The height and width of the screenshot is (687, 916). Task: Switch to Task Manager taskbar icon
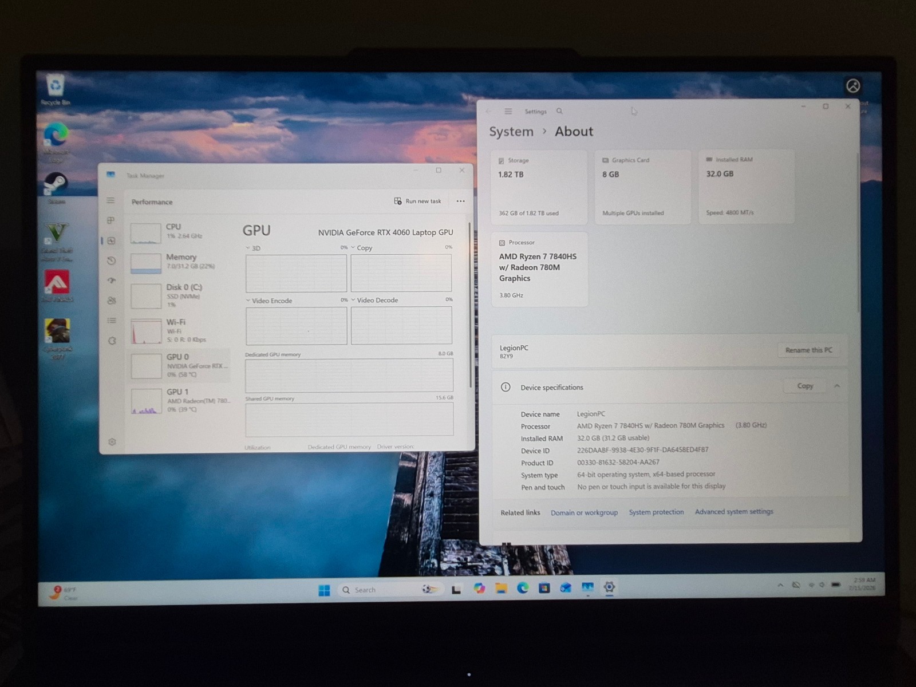tap(587, 587)
